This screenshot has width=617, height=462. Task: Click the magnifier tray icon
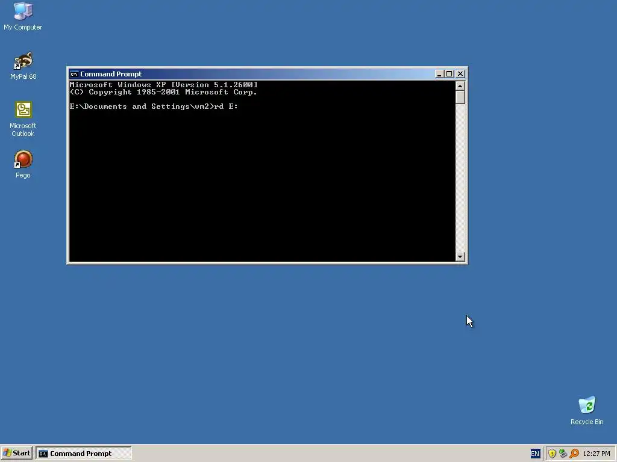click(x=574, y=454)
